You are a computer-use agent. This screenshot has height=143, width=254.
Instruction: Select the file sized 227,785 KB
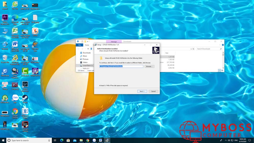point(170,62)
